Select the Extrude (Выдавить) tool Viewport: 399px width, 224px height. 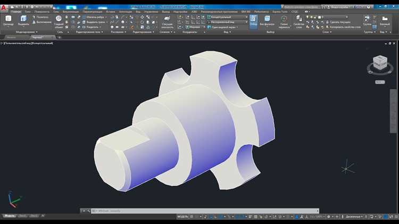(x=23, y=21)
